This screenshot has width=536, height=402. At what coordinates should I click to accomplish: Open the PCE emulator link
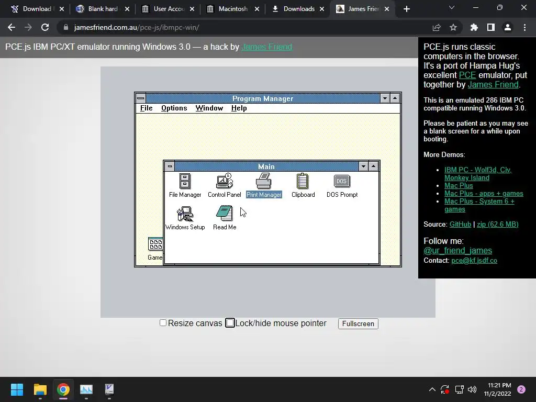coord(467,75)
